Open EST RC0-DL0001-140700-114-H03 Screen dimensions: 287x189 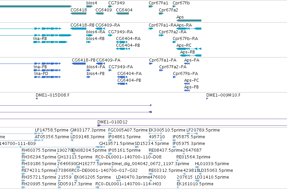(128, 184)
